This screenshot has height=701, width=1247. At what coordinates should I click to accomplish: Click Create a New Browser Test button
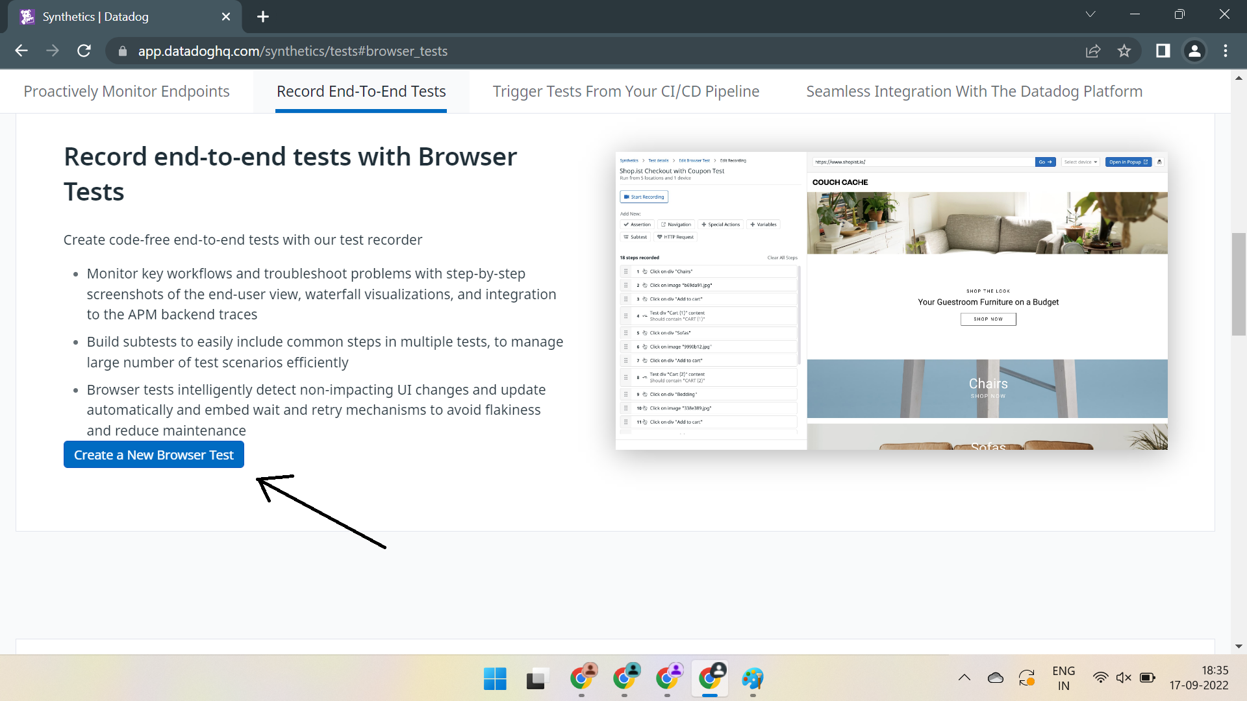coord(154,455)
